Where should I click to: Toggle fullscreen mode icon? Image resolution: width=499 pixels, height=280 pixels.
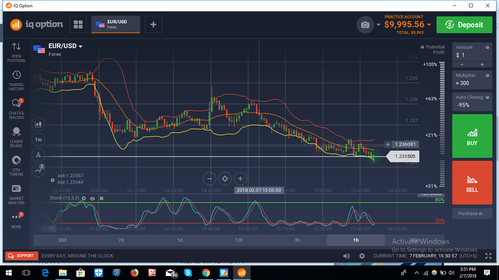tap(488, 256)
